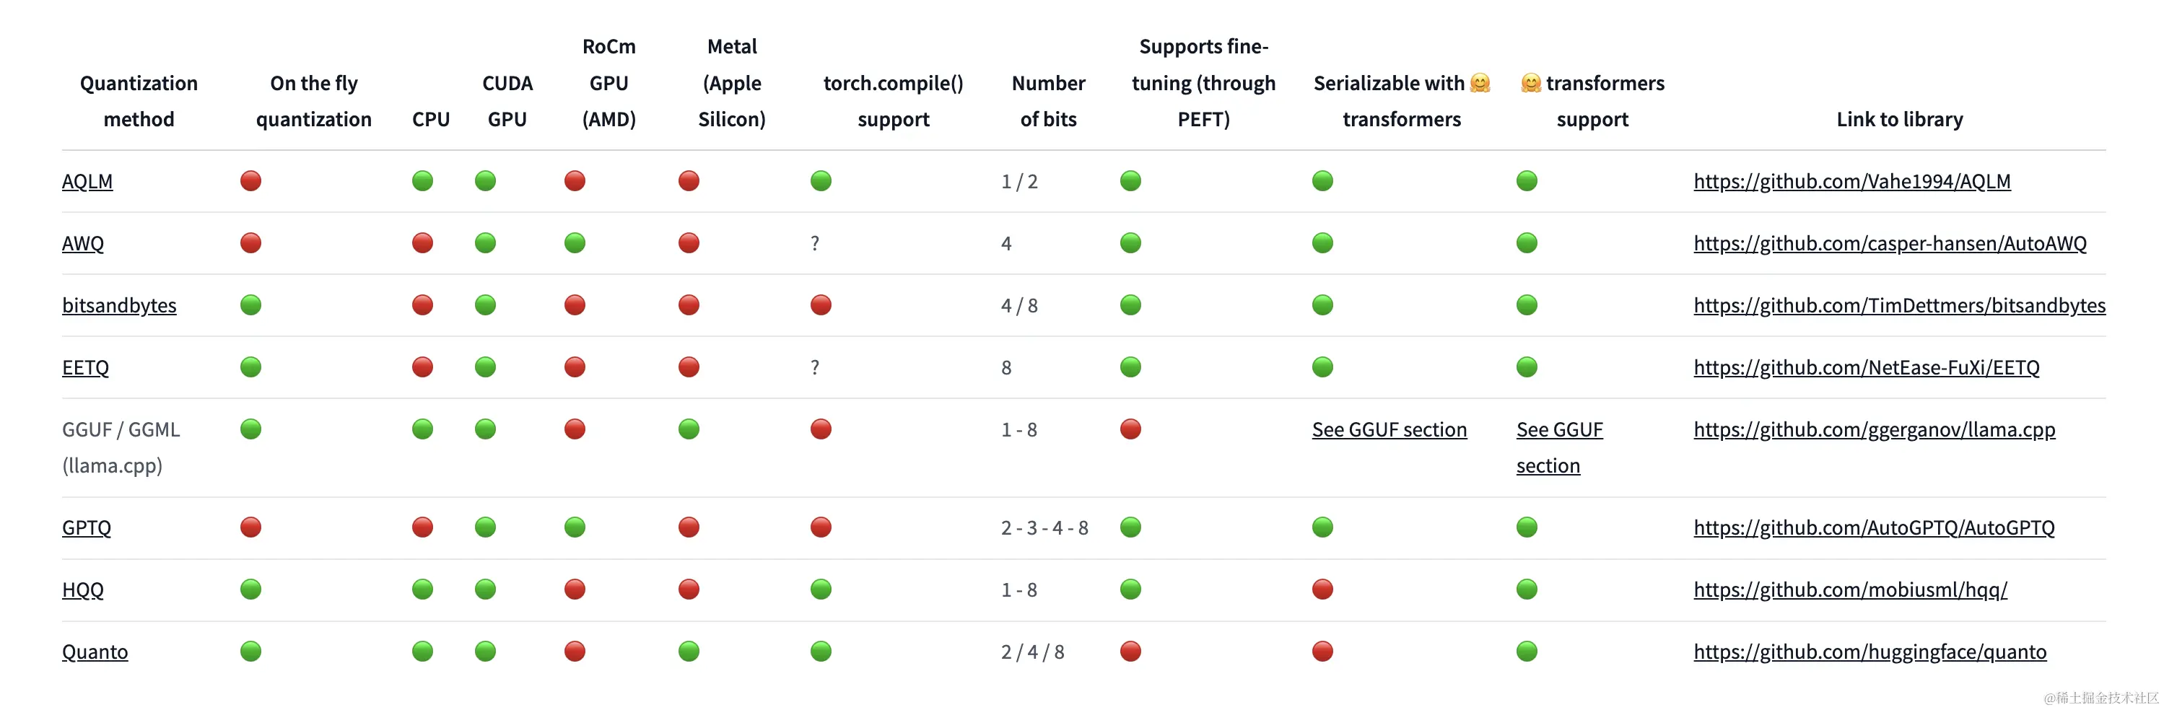
Task: Open the AutoAWQ GitHub library link
Action: click(x=1889, y=244)
